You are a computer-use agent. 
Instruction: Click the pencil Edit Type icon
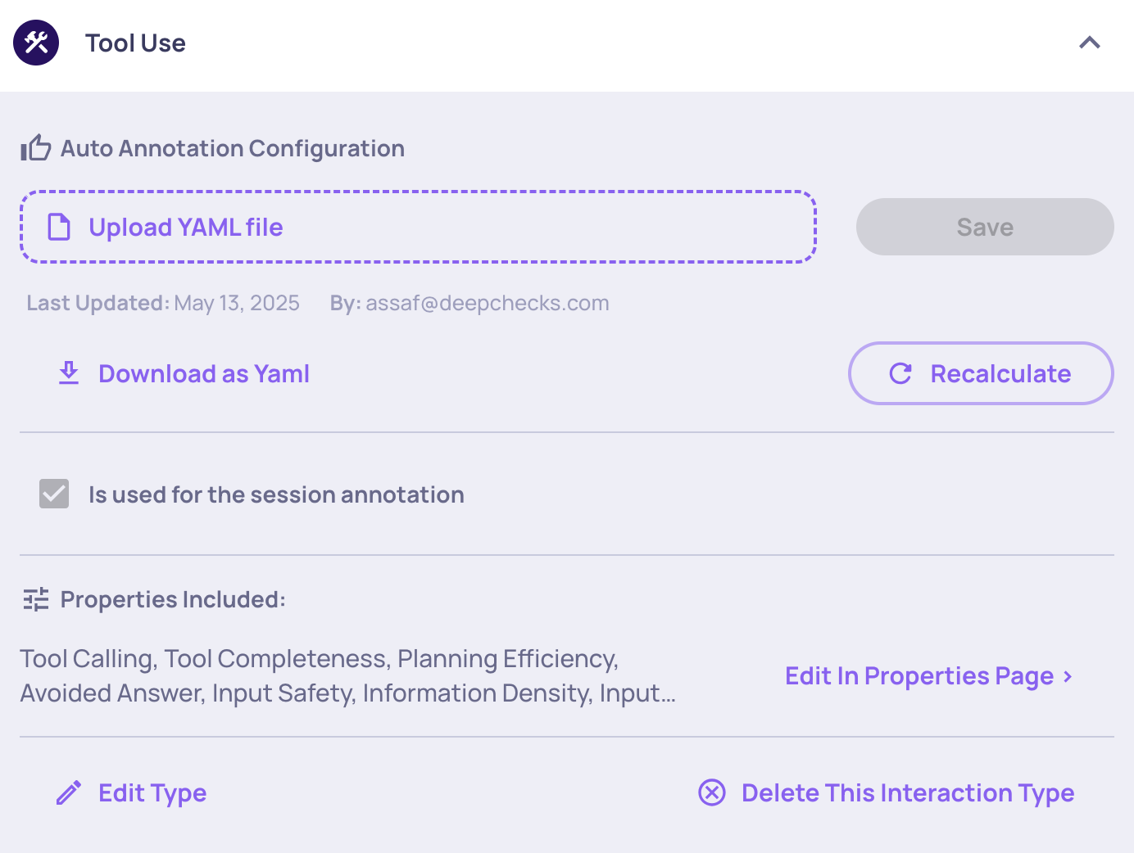pos(69,792)
